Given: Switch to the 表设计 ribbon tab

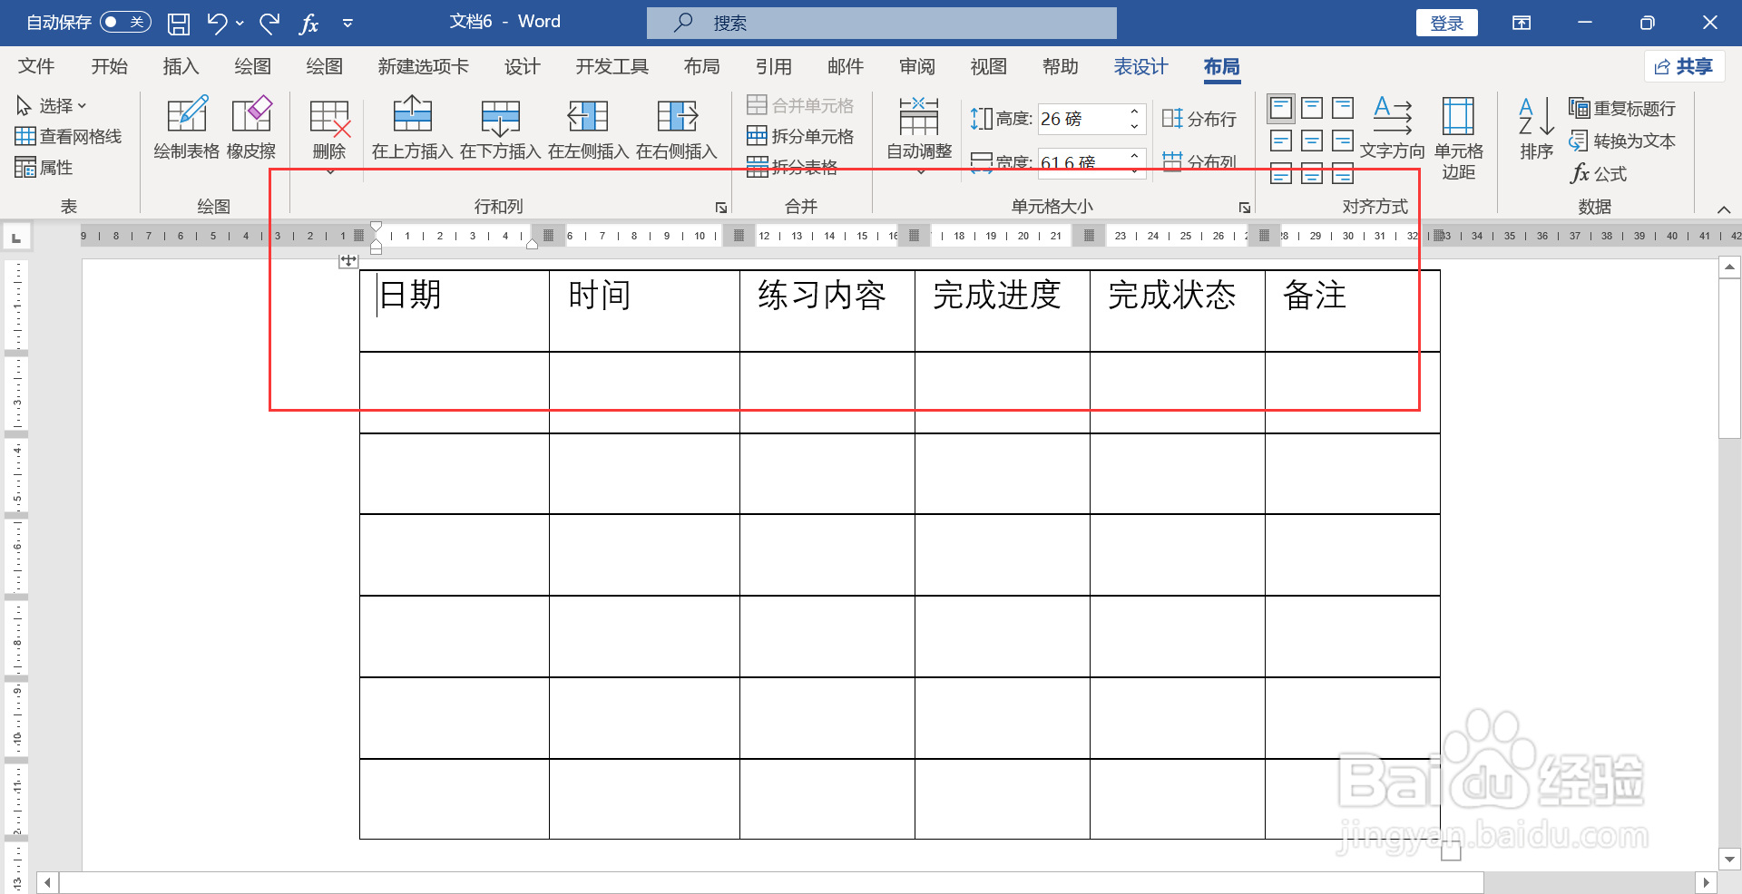Looking at the screenshot, I should 1140,66.
